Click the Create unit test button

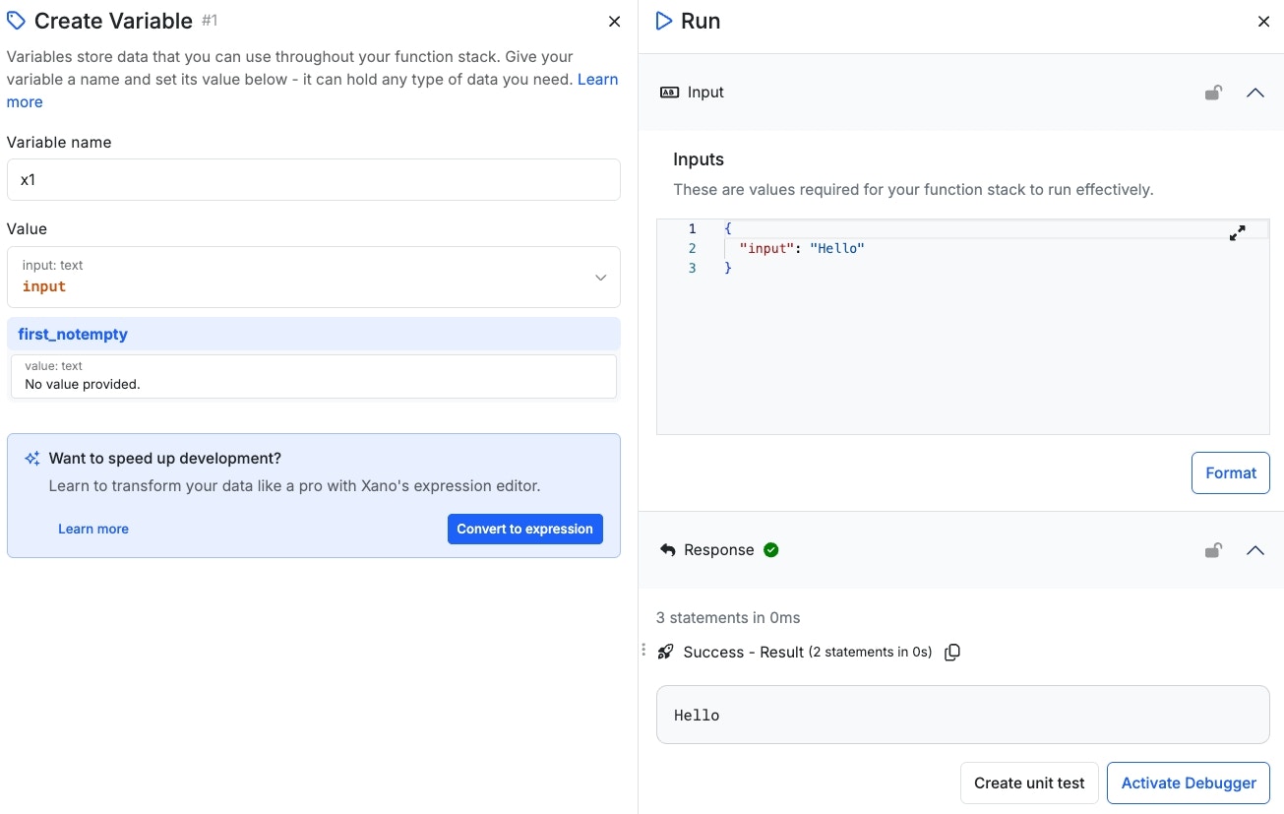pyautogui.click(x=1028, y=783)
